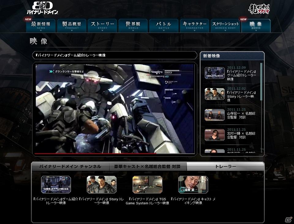
Task: Click bottom-row caption Story トレーラー映像
Action: coord(102,201)
